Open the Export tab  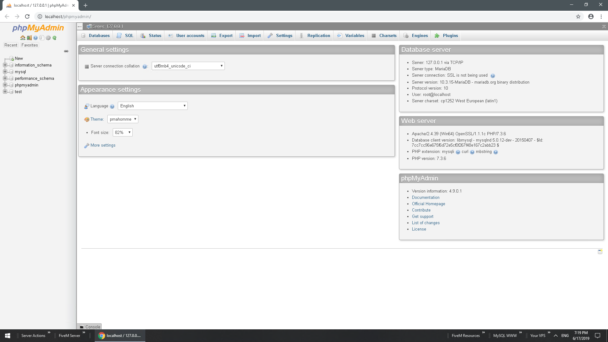point(222,36)
